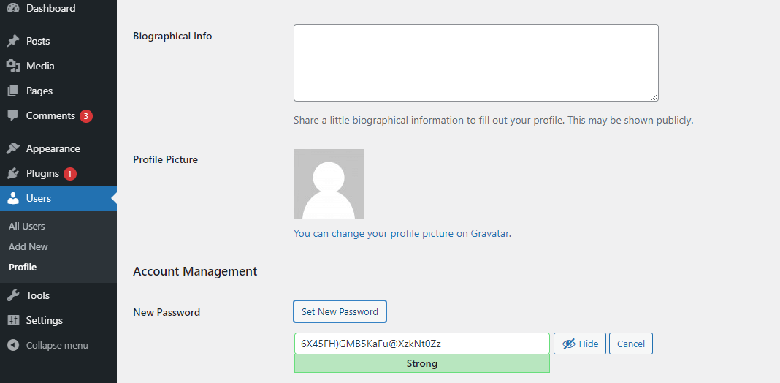The width and height of the screenshot is (780, 383).
Task: Cancel the new password change
Action: click(x=631, y=344)
